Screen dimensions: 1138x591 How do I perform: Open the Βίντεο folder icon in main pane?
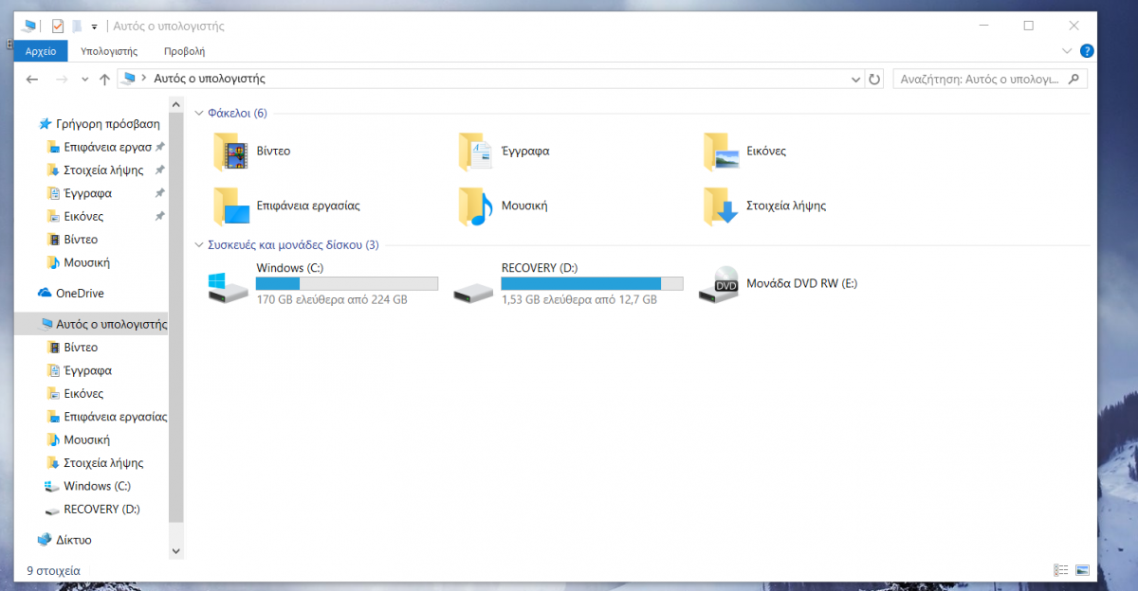click(231, 152)
